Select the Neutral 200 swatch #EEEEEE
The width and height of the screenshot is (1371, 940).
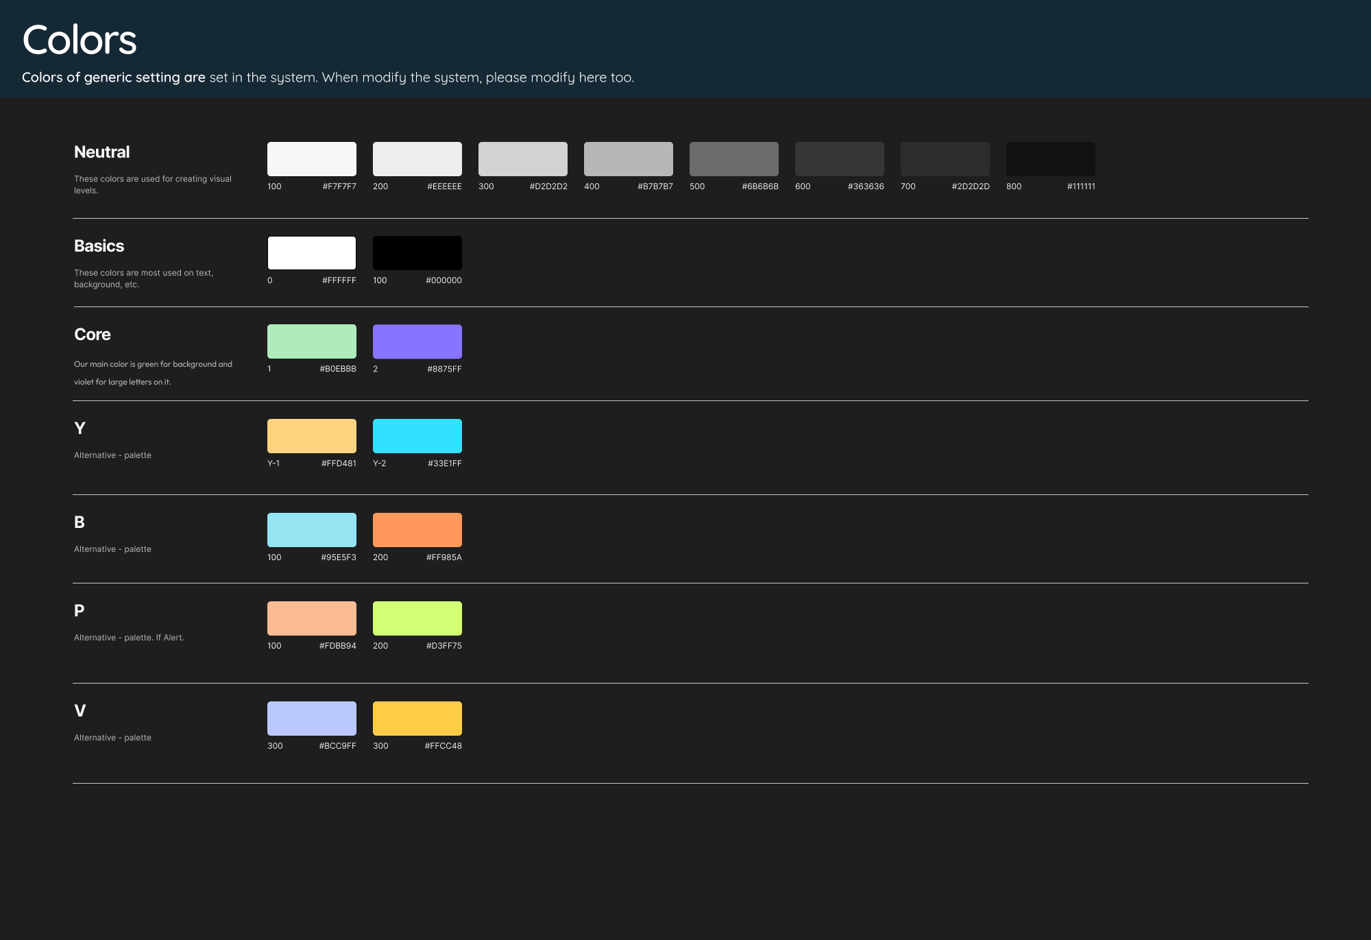tap(417, 159)
